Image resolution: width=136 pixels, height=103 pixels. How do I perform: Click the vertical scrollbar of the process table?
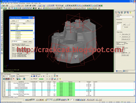pyautogui.click(x=134, y=89)
